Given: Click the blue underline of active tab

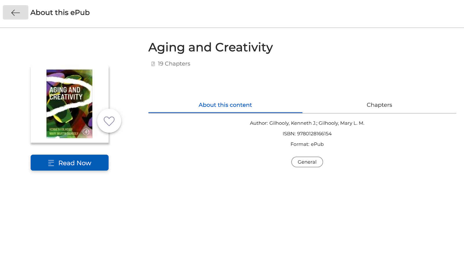Looking at the screenshot, I should coord(225,112).
